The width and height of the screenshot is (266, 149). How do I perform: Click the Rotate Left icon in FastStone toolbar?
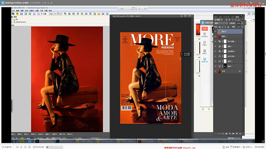click(78, 14)
